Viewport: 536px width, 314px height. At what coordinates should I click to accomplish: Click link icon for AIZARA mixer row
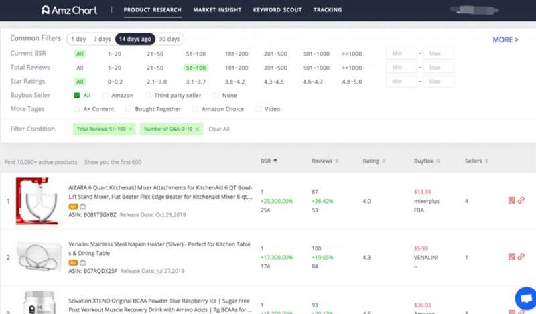coord(521,200)
